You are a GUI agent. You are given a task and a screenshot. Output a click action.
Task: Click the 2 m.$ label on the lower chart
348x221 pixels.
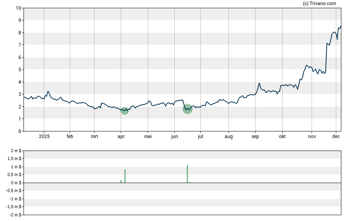pos(16,151)
